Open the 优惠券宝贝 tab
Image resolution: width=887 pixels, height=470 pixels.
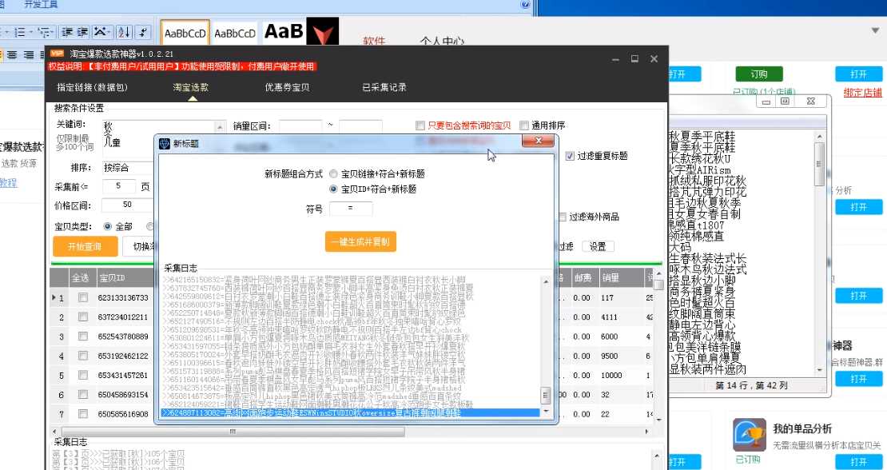288,87
